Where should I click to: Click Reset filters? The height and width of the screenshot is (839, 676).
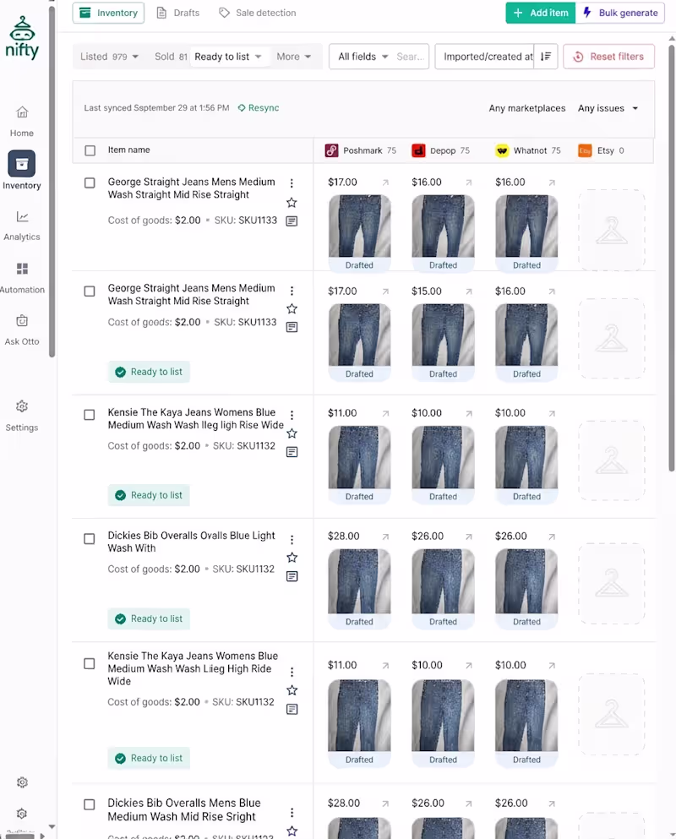click(608, 56)
